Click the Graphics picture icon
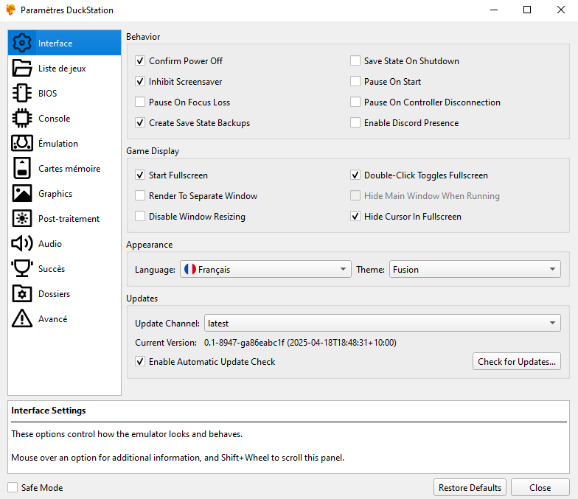578x499 pixels. [x=22, y=193]
